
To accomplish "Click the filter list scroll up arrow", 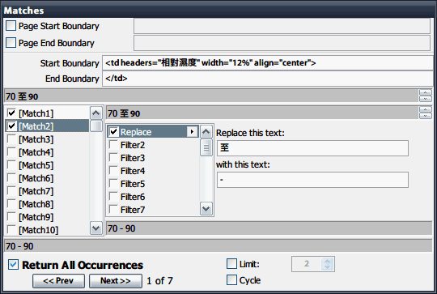I will pyautogui.click(x=206, y=132).
